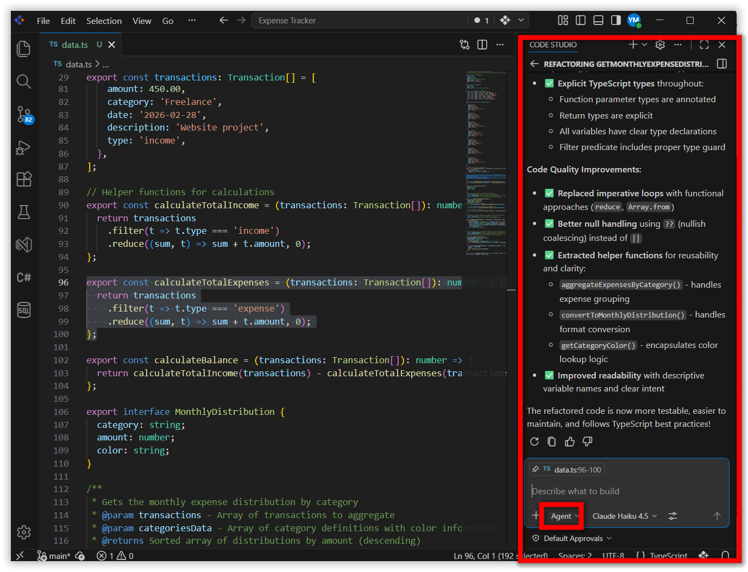Image resolution: width=748 pixels, height=572 pixels.
Task: Toggle the primary side bar layout button
Action: pos(581,20)
